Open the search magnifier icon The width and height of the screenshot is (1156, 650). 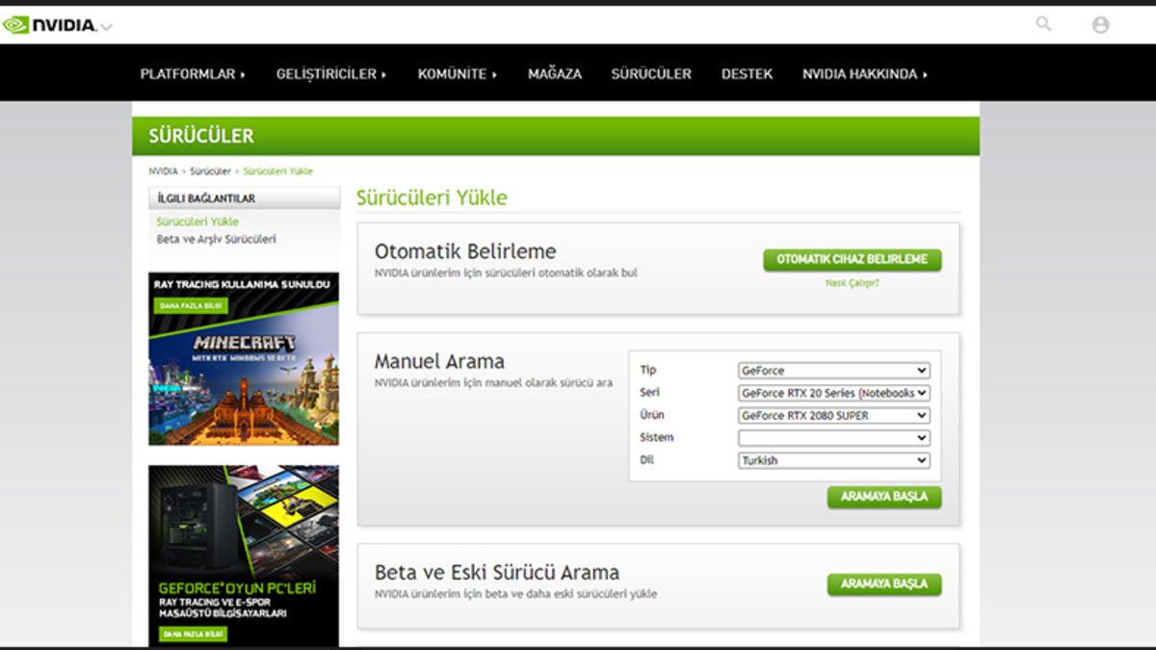(1043, 24)
